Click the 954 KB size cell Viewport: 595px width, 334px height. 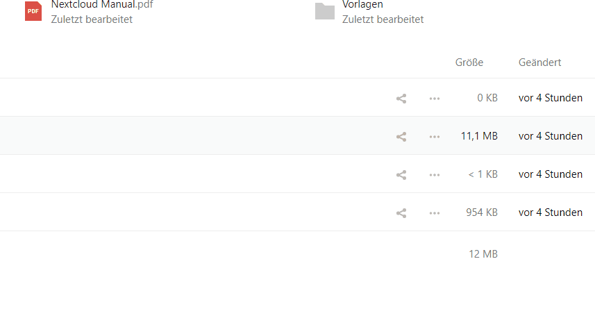pyautogui.click(x=482, y=212)
